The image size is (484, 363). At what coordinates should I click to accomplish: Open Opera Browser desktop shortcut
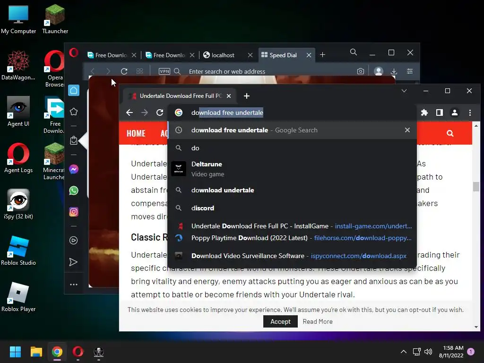54,69
